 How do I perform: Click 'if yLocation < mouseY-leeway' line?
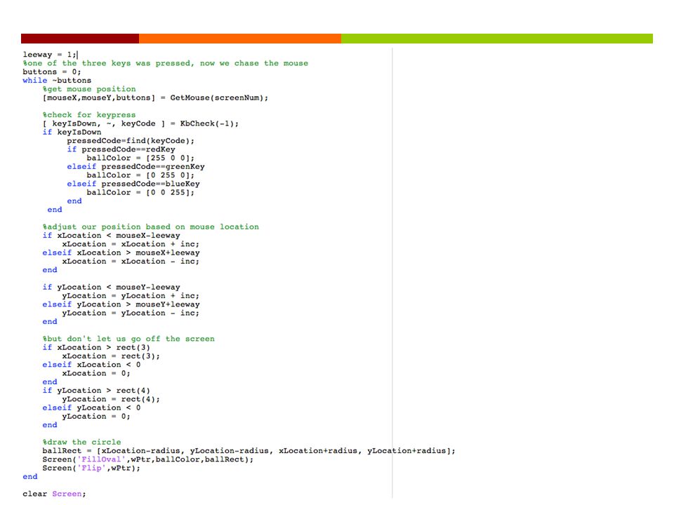coord(111,287)
